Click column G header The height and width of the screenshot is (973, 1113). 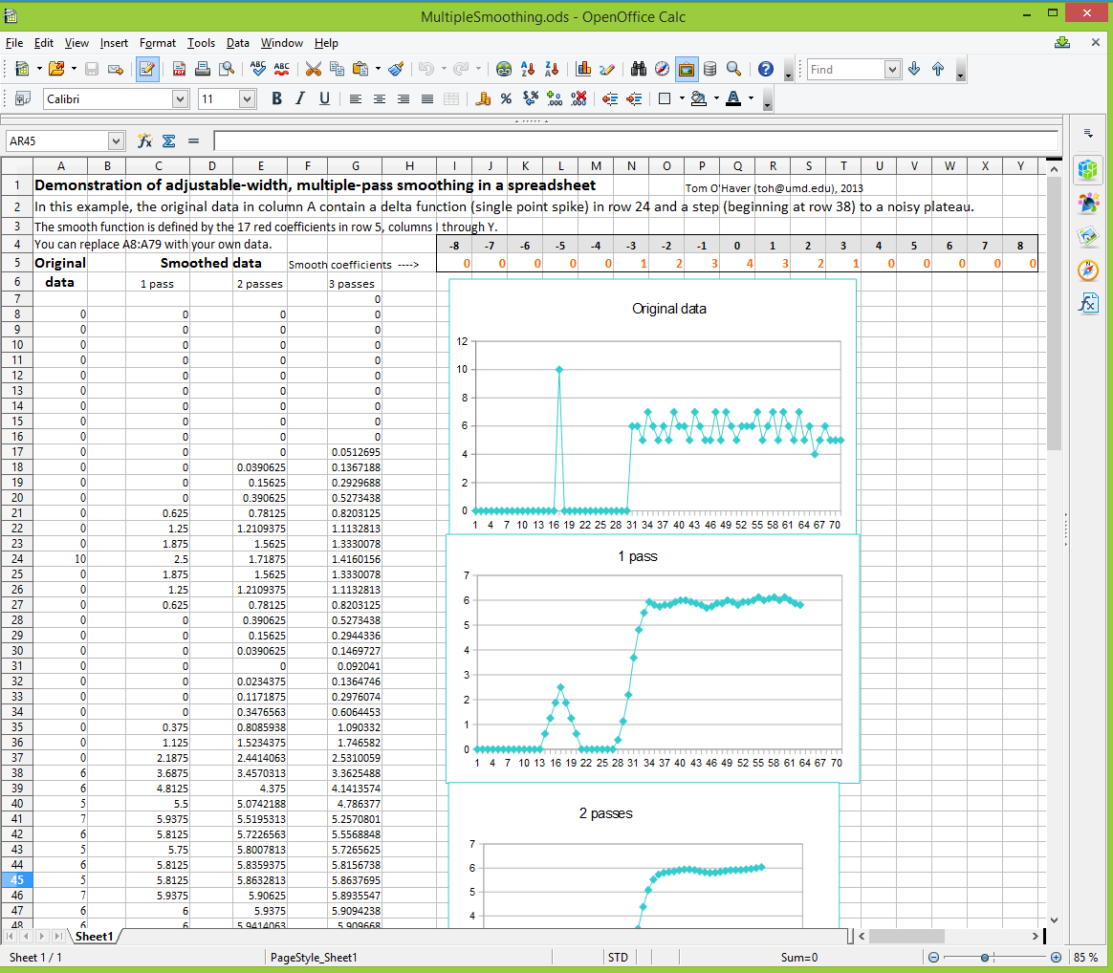pos(356,166)
